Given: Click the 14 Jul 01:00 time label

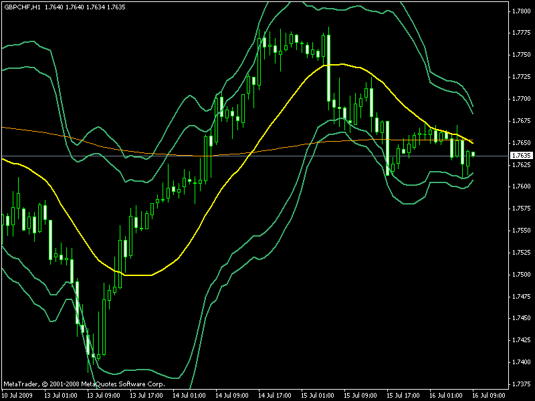Looking at the screenshot, I should tap(189, 396).
